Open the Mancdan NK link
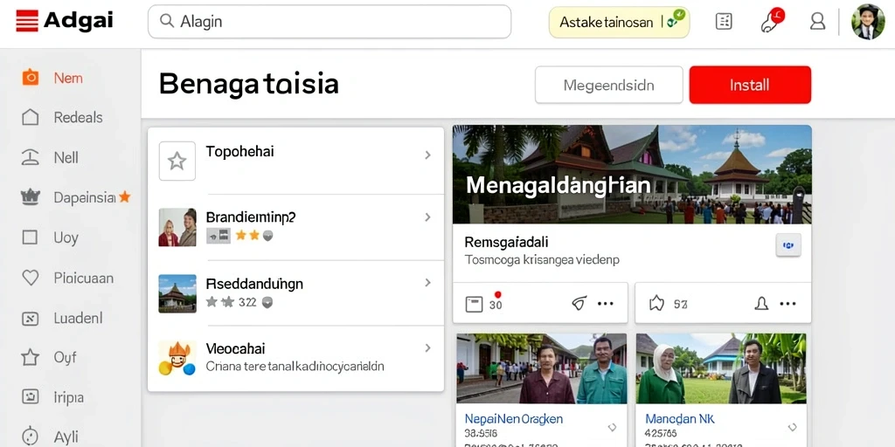 (679, 419)
